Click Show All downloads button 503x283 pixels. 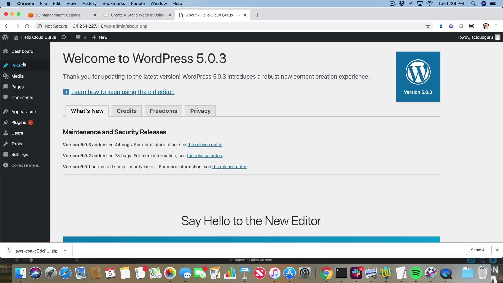[478, 250]
